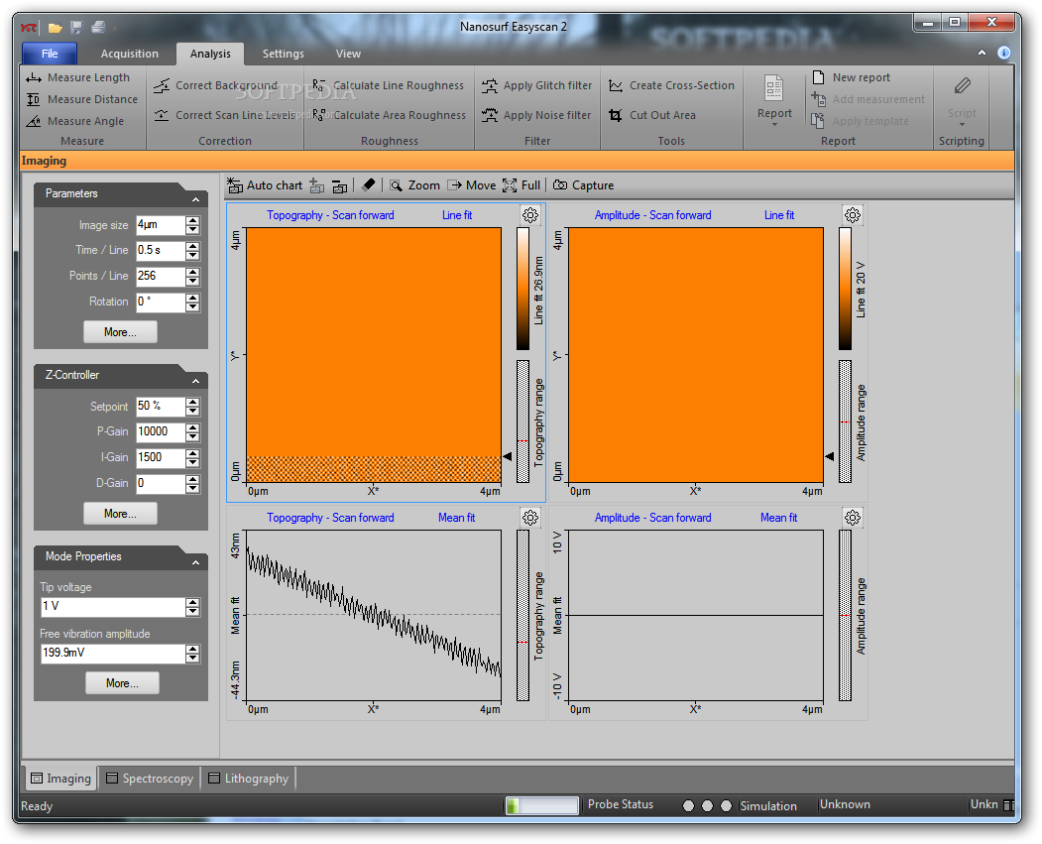Switch to the View ribbon tab
Image resolution: width=1042 pixels, height=844 pixels.
pos(348,54)
